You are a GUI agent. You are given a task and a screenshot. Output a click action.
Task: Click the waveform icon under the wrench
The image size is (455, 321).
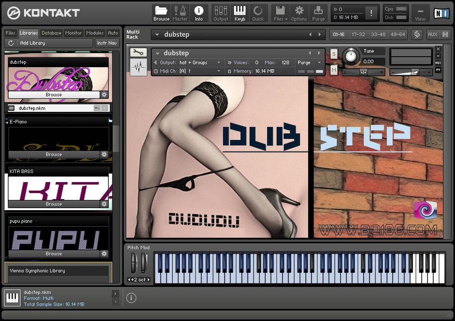[138, 67]
